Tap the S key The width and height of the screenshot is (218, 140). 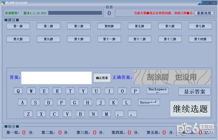[36, 102]
